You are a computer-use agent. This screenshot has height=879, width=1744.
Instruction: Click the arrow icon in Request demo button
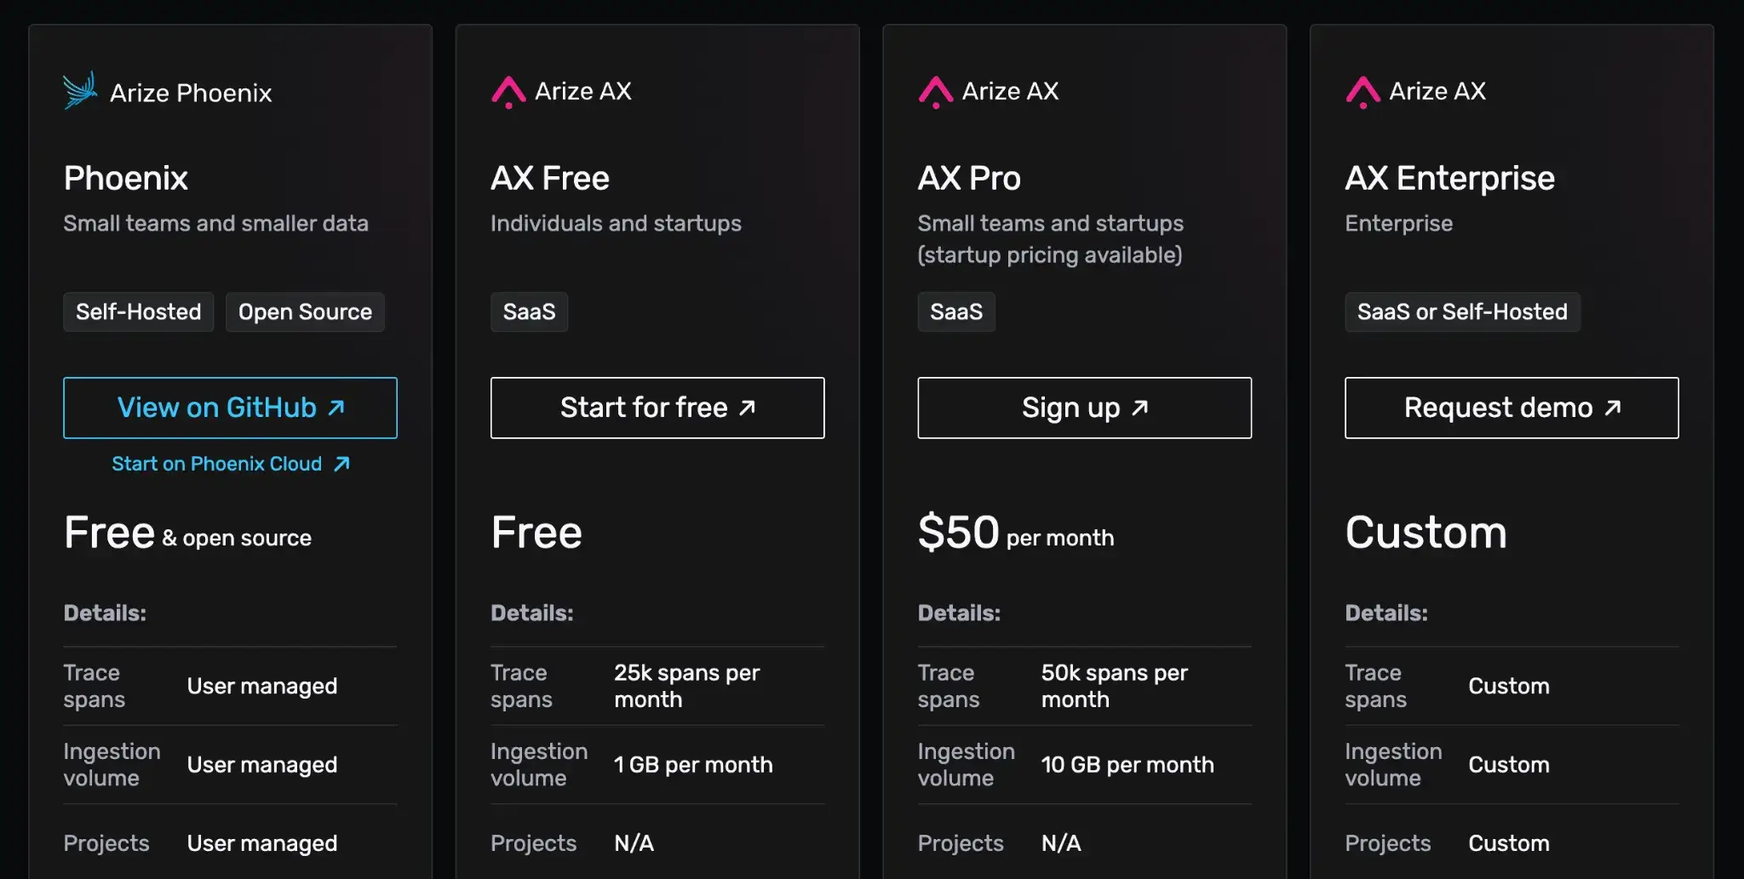click(1612, 408)
